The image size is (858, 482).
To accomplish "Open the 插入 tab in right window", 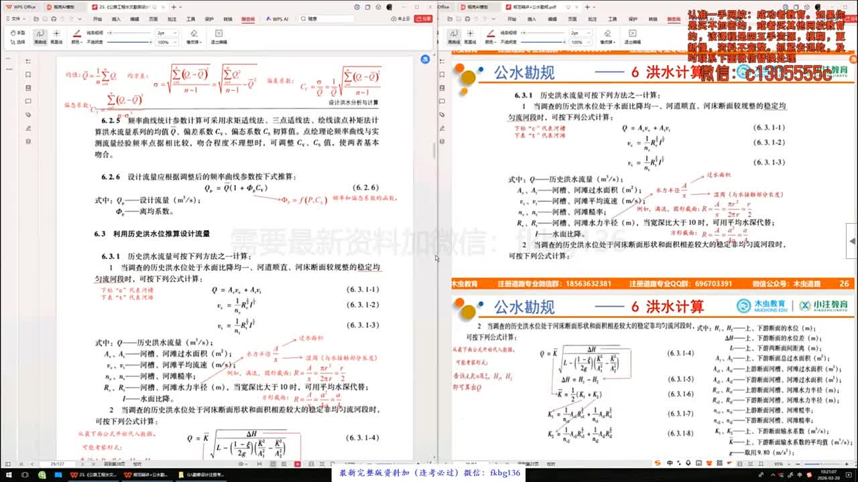I will (532, 19).
